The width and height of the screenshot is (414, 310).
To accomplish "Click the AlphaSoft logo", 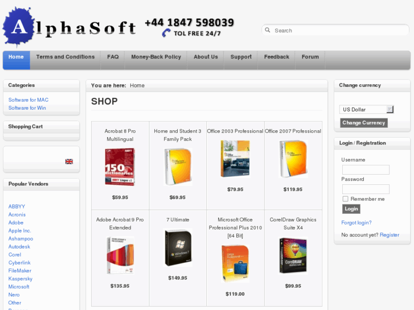I will (x=69, y=27).
